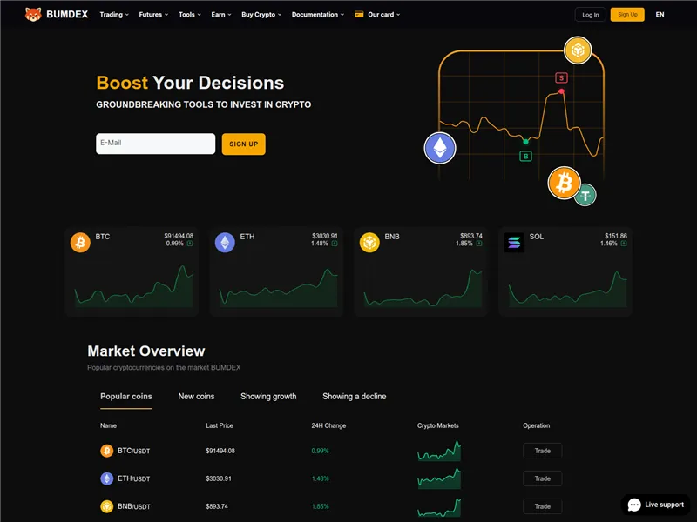The width and height of the screenshot is (697, 522).
Task: Click the BNB icon in the BNB card
Action: pyautogui.click(x=370, y=243)
